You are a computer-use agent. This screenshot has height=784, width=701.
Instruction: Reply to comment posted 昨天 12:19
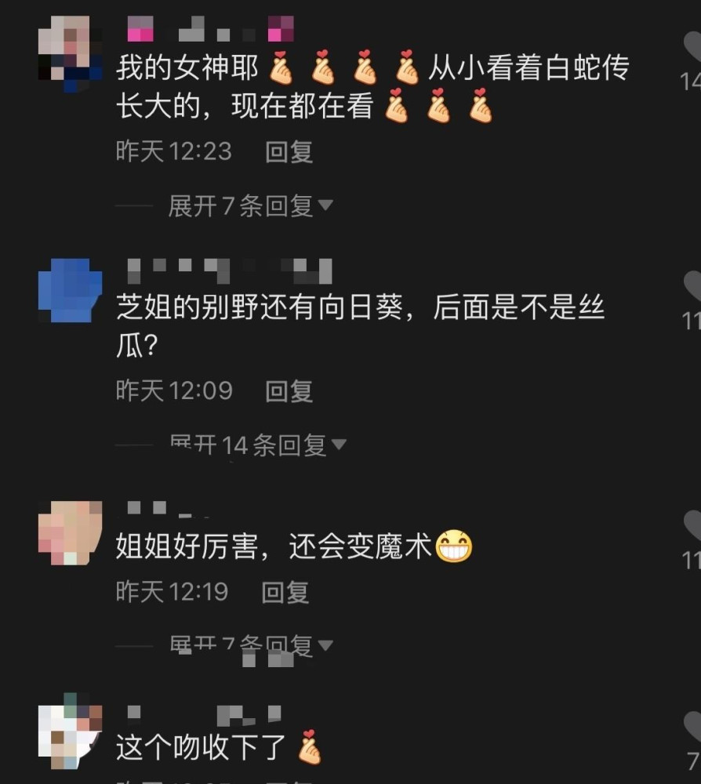click(x=285, y=592)
